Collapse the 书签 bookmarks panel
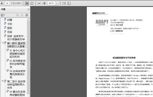This screenshot has height=97, width=153. [x=29, y=9]
